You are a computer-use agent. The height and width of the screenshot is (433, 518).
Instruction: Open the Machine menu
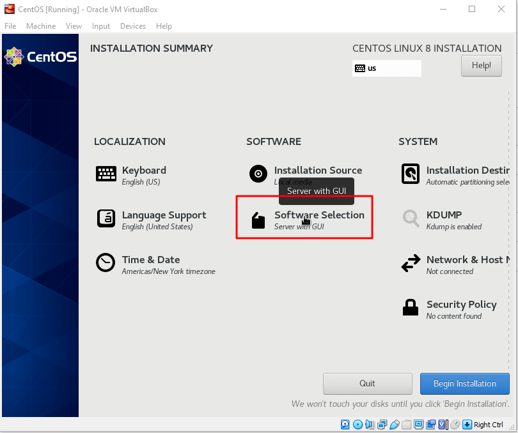pos(41,26)
